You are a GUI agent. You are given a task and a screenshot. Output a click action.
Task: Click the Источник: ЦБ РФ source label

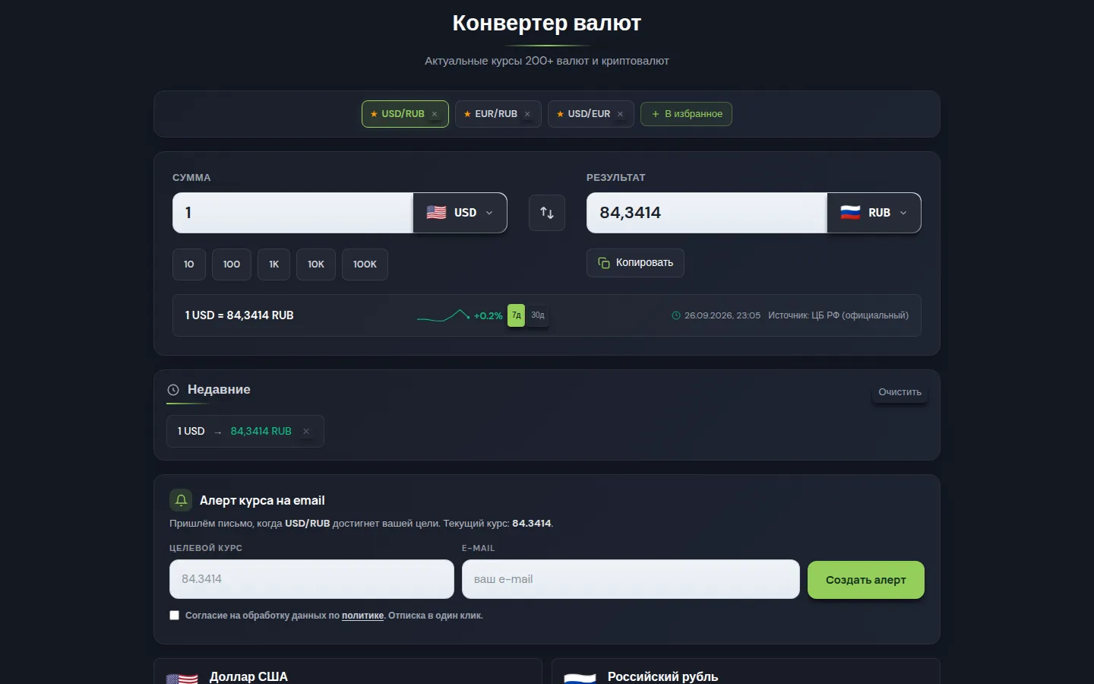click(838, 315)
